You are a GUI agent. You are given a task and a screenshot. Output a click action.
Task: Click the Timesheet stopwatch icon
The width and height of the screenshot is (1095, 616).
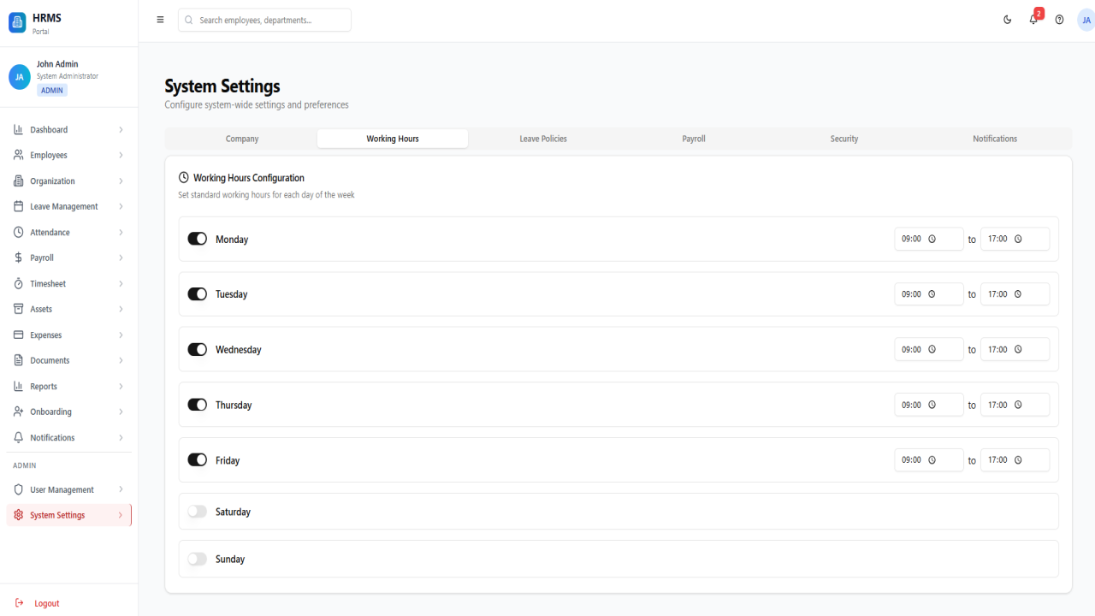tap(19, 283)
